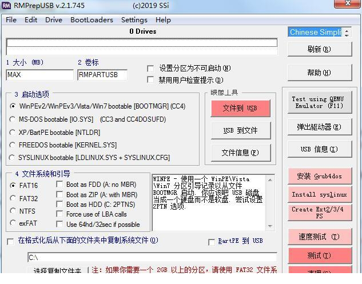Click the C:\ copy folder path field
Image resolution: width=362 pixels, height=284 pixels.
click(x=152, y=258)
